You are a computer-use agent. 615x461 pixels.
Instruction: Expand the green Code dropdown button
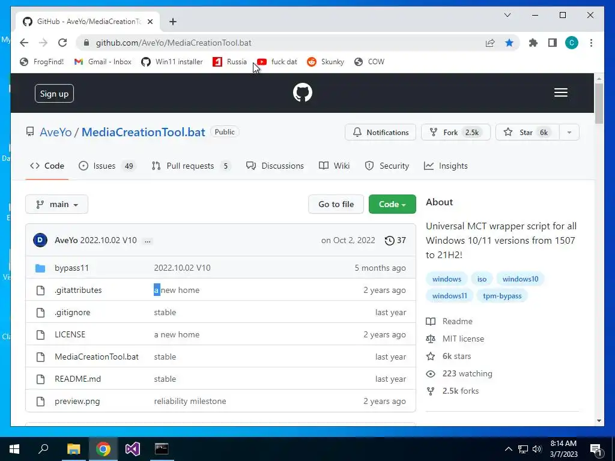point(392,204)
